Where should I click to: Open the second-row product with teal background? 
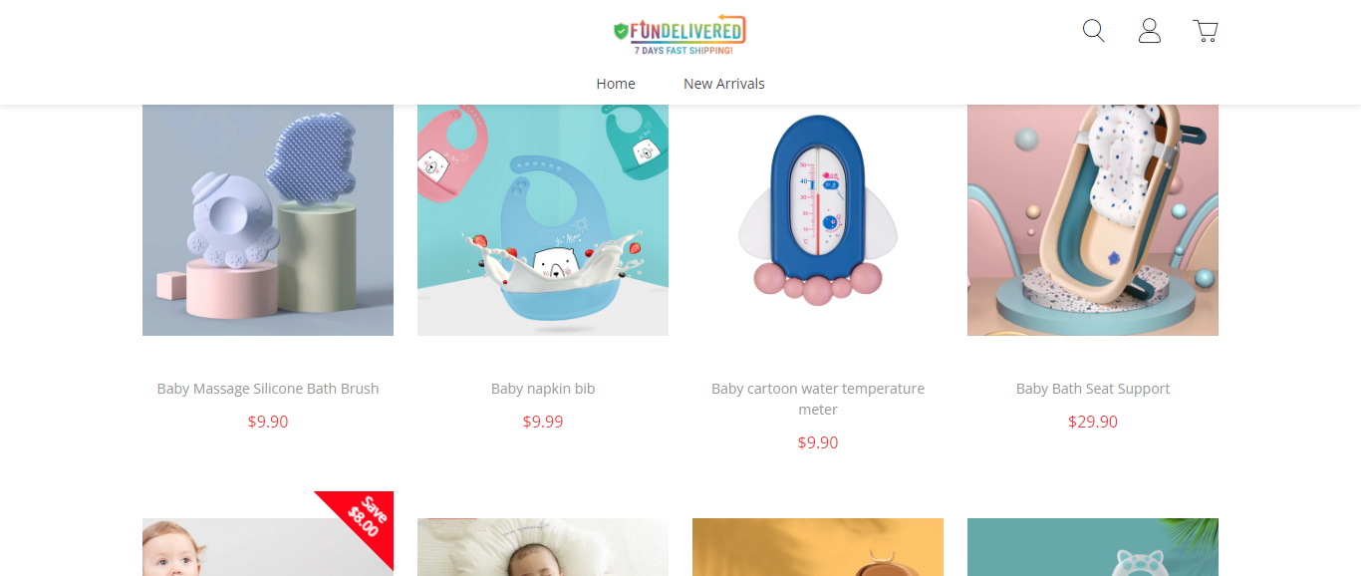[x=1093, y=547]
